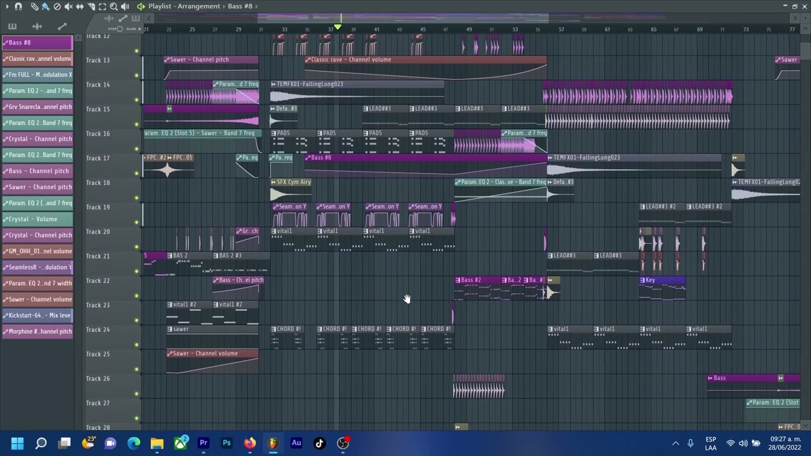Screen dimensions: 811x456
Task: Click the volume icon in system tray
Action: coord(743,443)
